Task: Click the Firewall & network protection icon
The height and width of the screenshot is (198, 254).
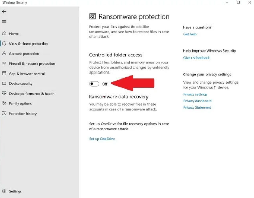Action: coord(4,64)
